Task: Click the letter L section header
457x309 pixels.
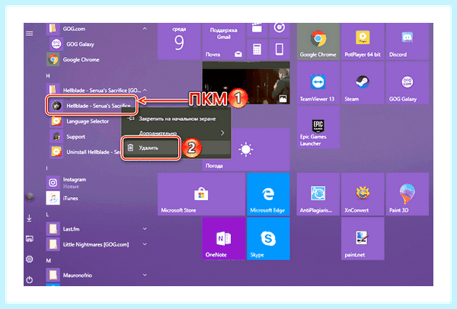Action: click(x=47, y=215)
